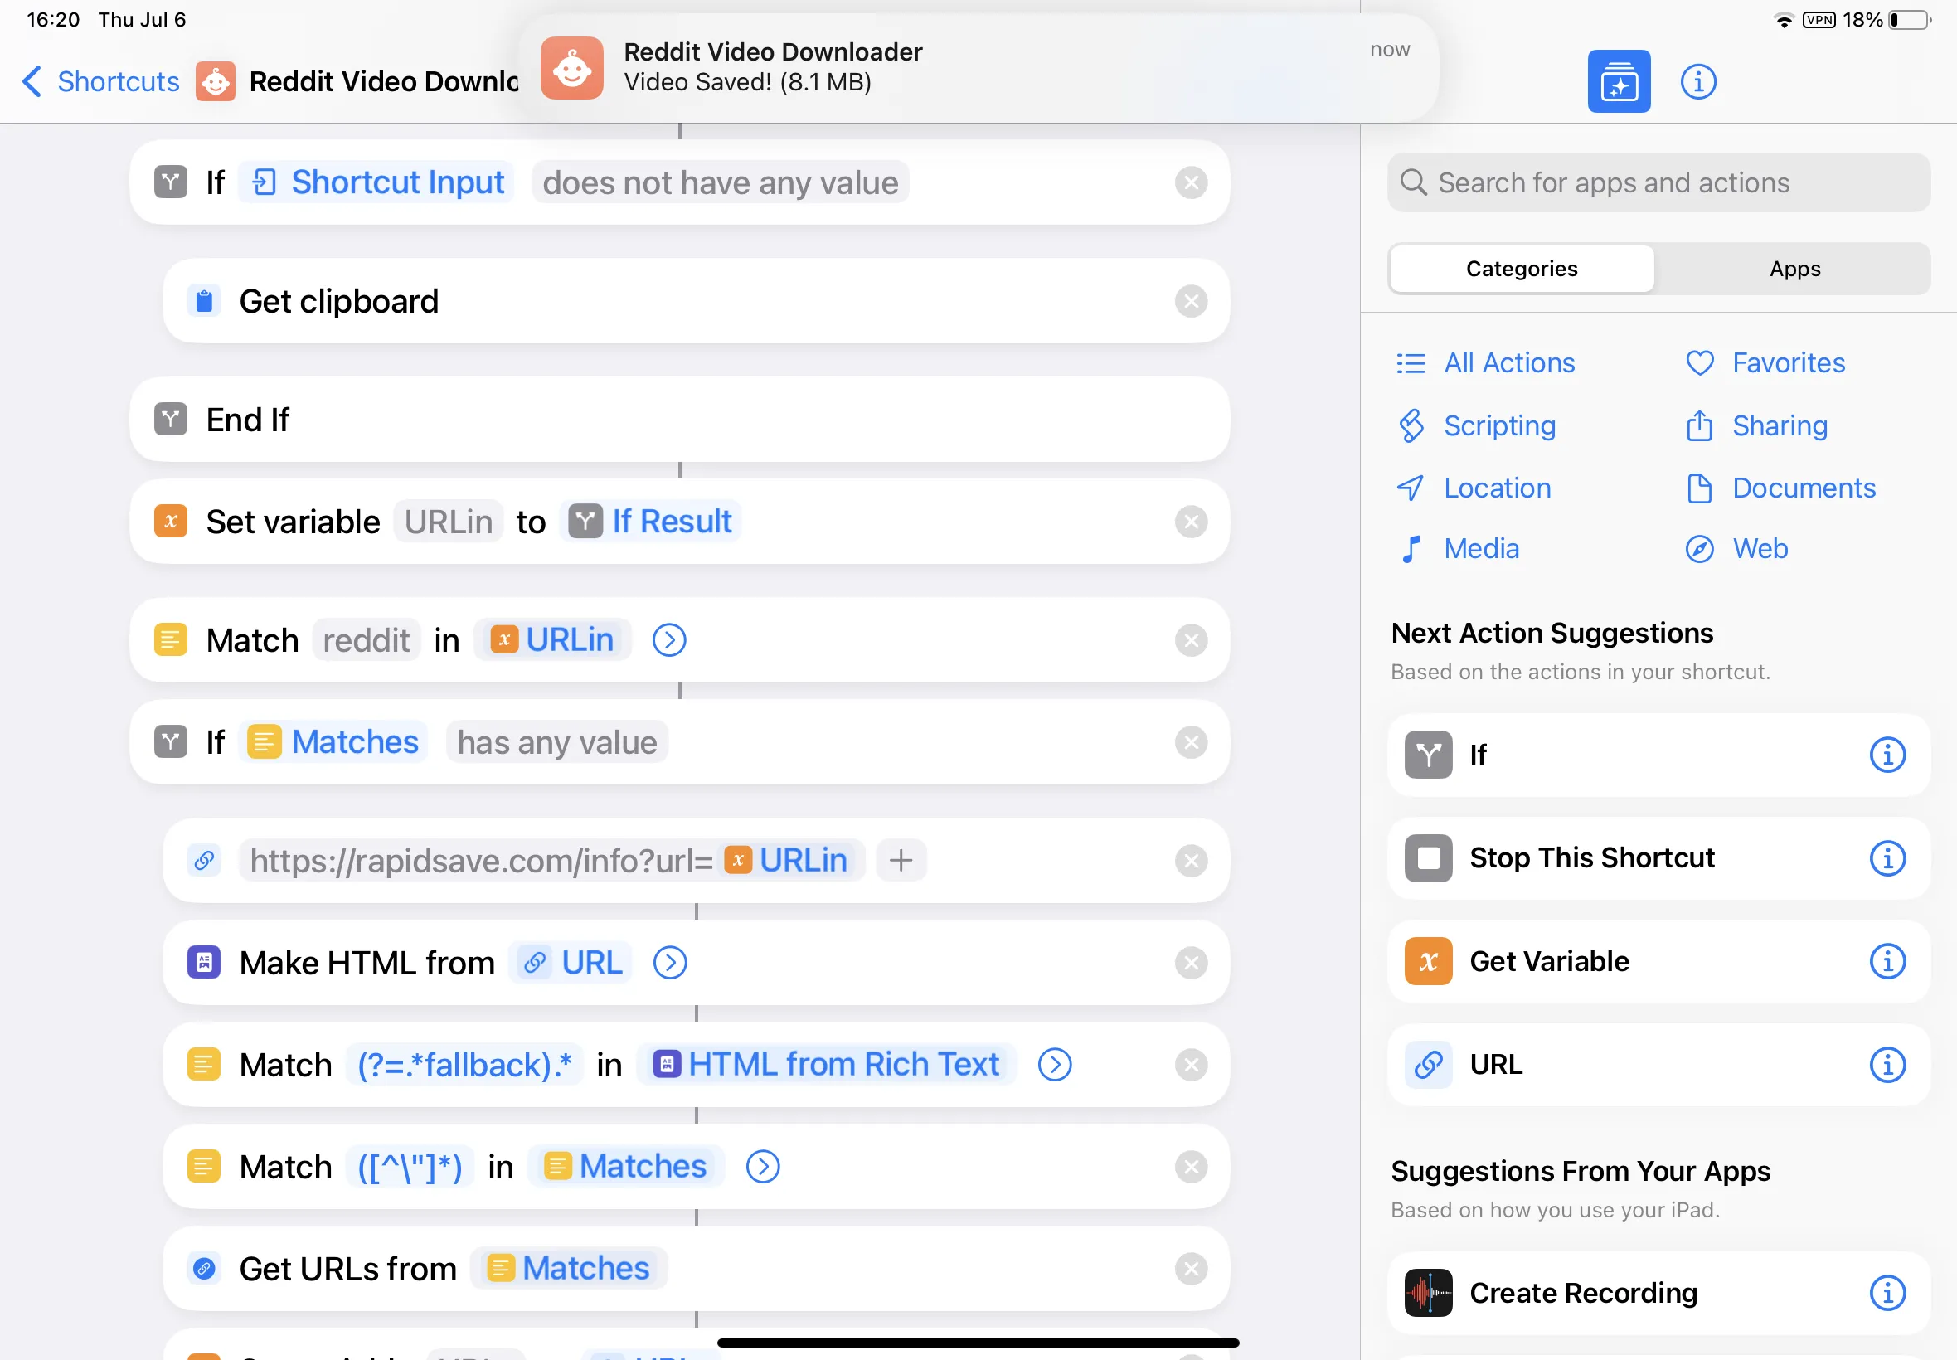
Task: Add the Get Variable suggested action
Action: coord(1658,961)
